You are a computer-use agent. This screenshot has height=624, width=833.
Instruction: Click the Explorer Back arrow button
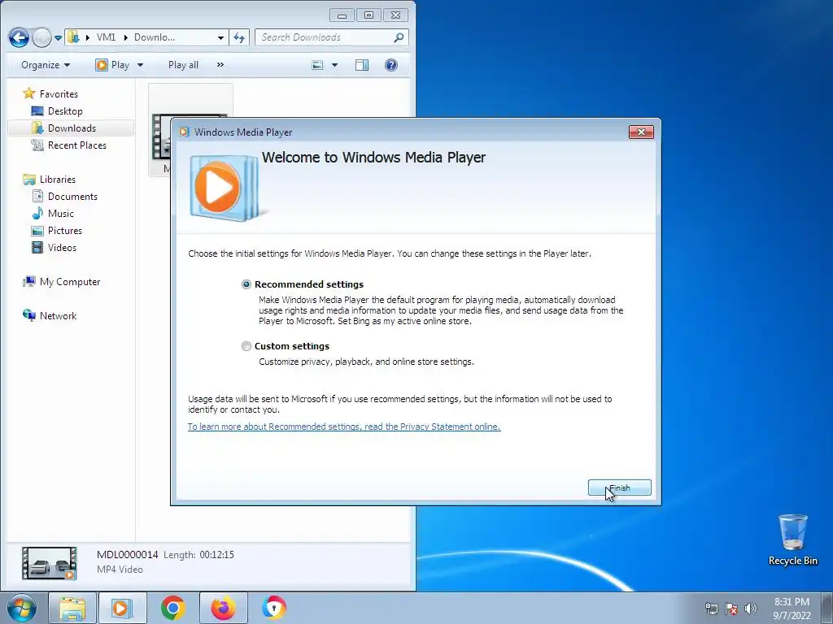click(20, 37)
